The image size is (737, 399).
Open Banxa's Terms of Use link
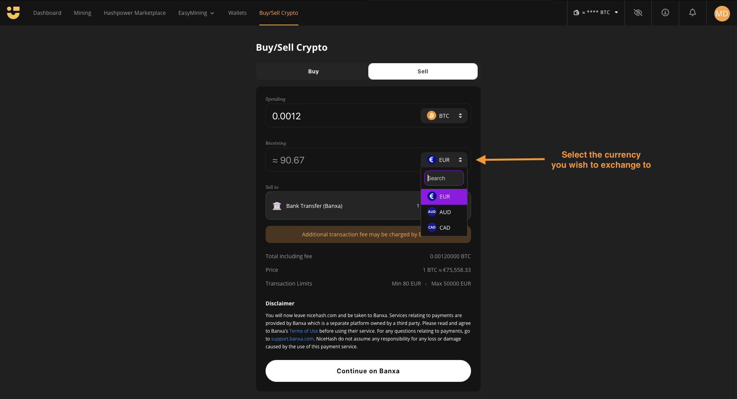303,331
